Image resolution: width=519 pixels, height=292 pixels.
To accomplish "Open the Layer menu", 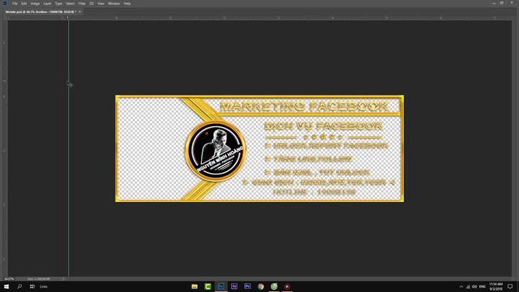I will point(47,4).
